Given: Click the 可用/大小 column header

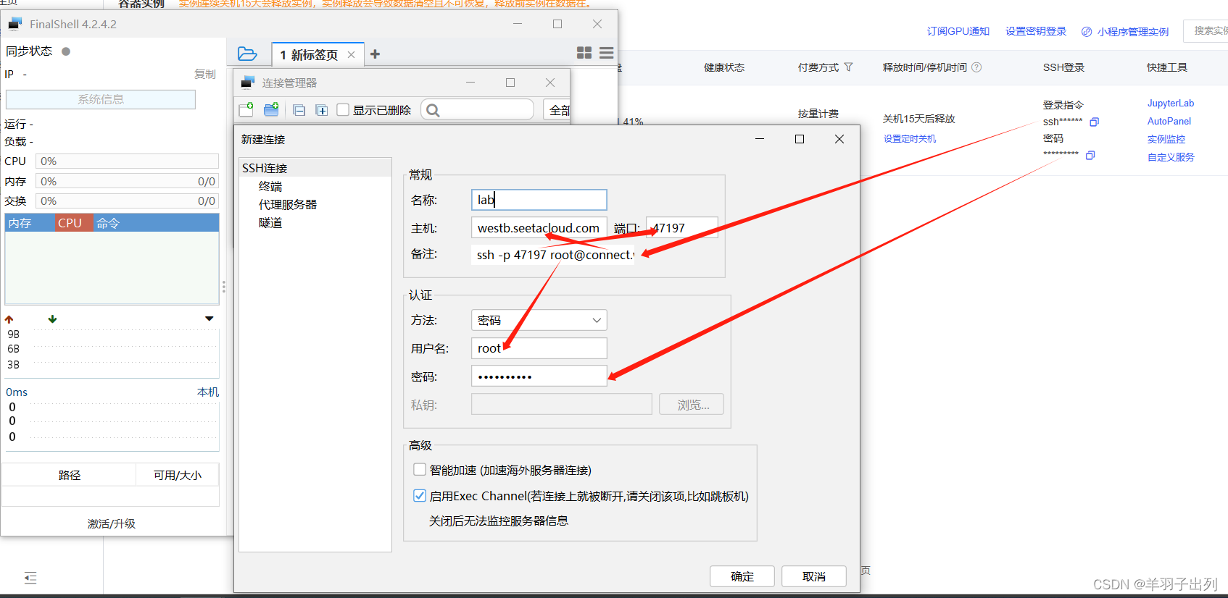Looking at the screenshot, I should 178,475.
